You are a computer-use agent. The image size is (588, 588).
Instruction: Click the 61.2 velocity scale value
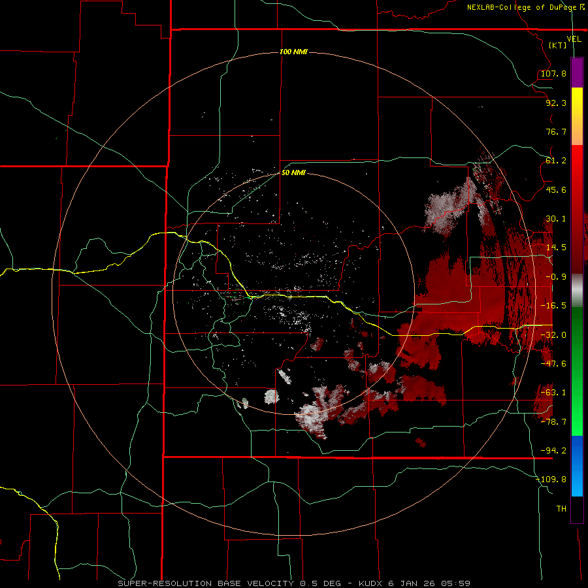point(556,161)
